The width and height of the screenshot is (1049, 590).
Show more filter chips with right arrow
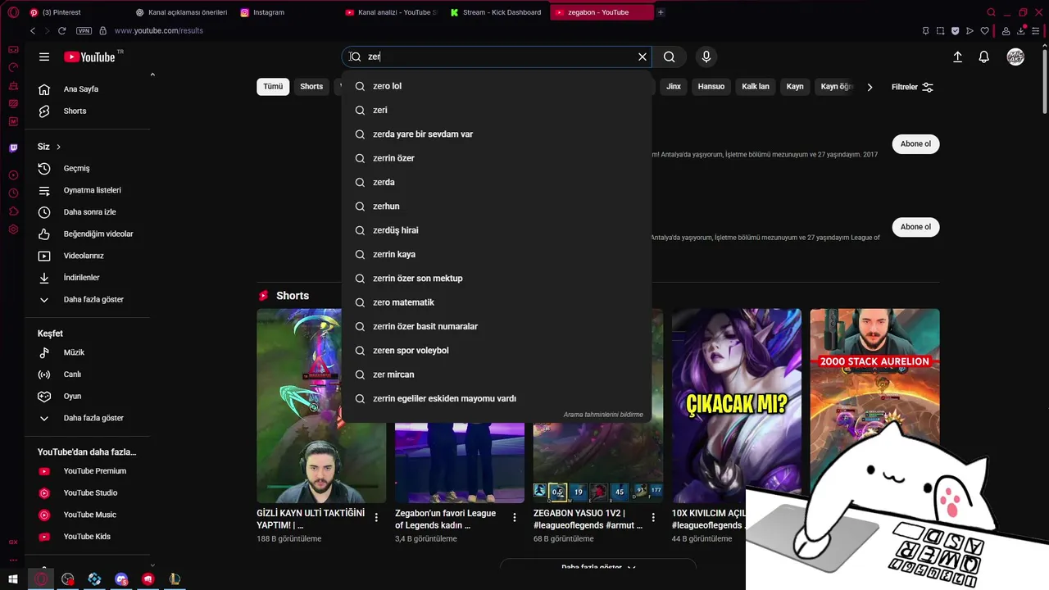coord(870,87)
